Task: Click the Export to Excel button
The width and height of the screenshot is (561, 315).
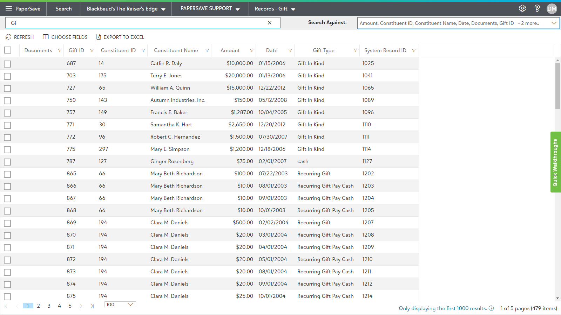Action: click(x=120, y=37)
